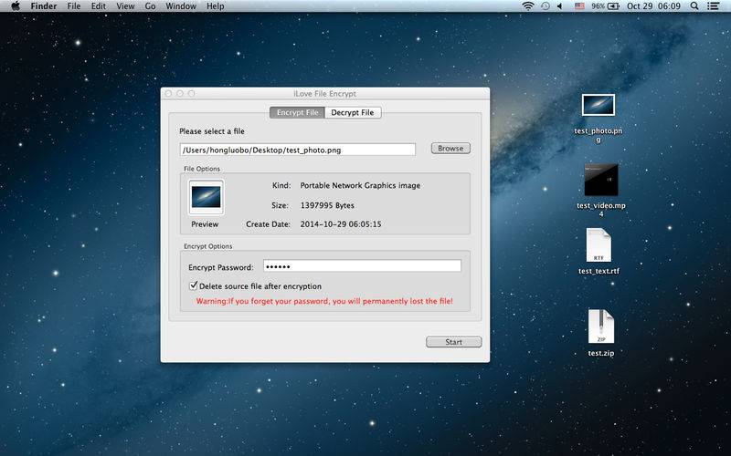Open the Help menu
The width and height of the screenshot is (731, 456).
click(216, 6)
